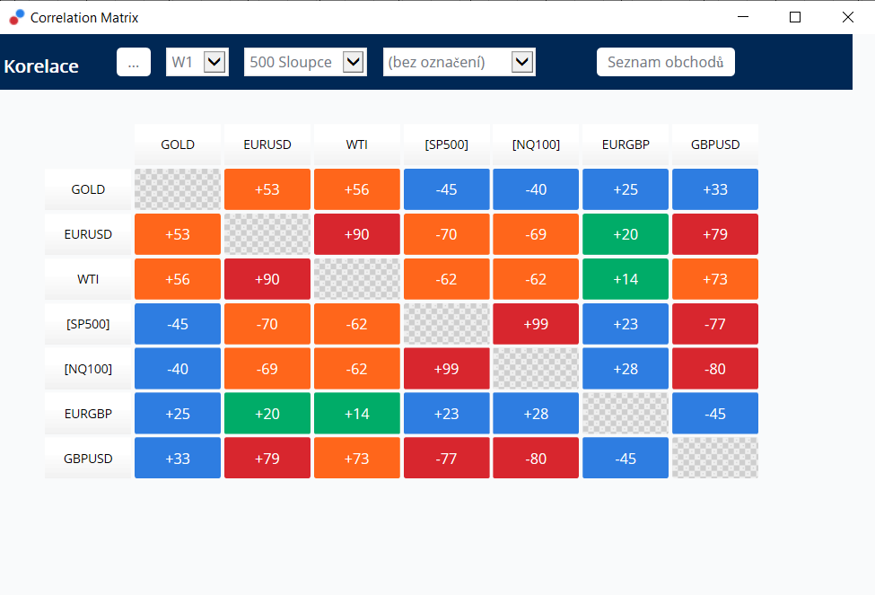This screenshot has height=595, width=875.
Task: Maximize the Correlation Matrix window
Action: [795, 17]
